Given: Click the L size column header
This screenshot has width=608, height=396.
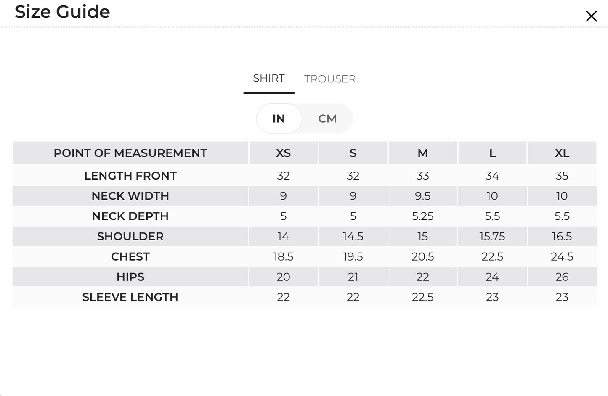Looking at the screenshot, I should 492,153.
